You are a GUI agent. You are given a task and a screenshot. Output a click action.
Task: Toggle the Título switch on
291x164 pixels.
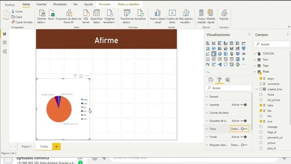[x=244, y=129]
